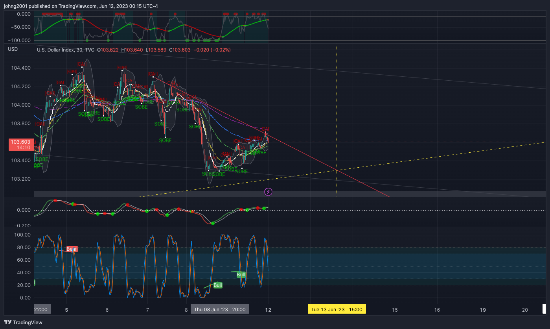Click the low value L103.589

(x=156, y=50)
